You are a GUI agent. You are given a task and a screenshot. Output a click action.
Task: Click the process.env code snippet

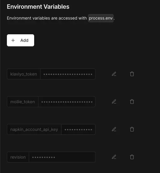pyautogui.click(x=101, y=18)
